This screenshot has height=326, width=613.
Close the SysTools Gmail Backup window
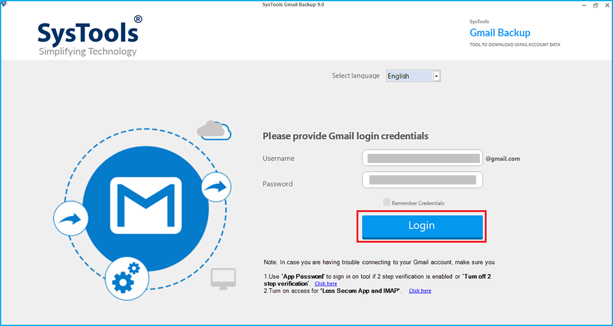(607, 5)
